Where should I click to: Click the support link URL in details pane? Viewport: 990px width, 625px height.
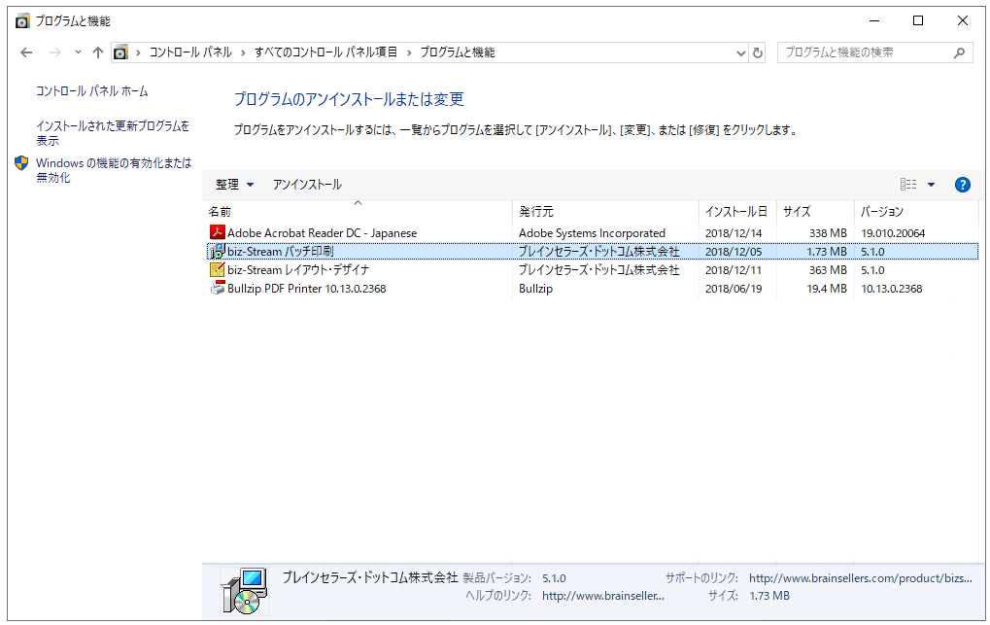pyautogui.click(x=860, y=577)
